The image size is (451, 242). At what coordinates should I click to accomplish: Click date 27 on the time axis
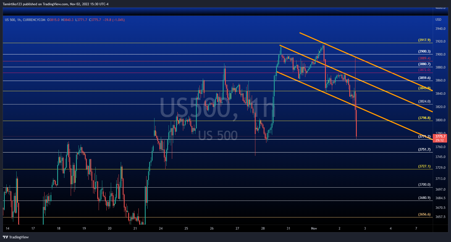[x=237, y=228]
